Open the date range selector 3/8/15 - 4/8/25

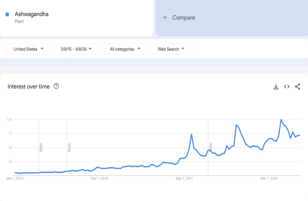pos(76,49)
